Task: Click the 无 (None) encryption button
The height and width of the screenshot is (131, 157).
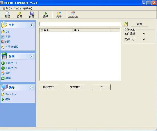Action: 102,87
